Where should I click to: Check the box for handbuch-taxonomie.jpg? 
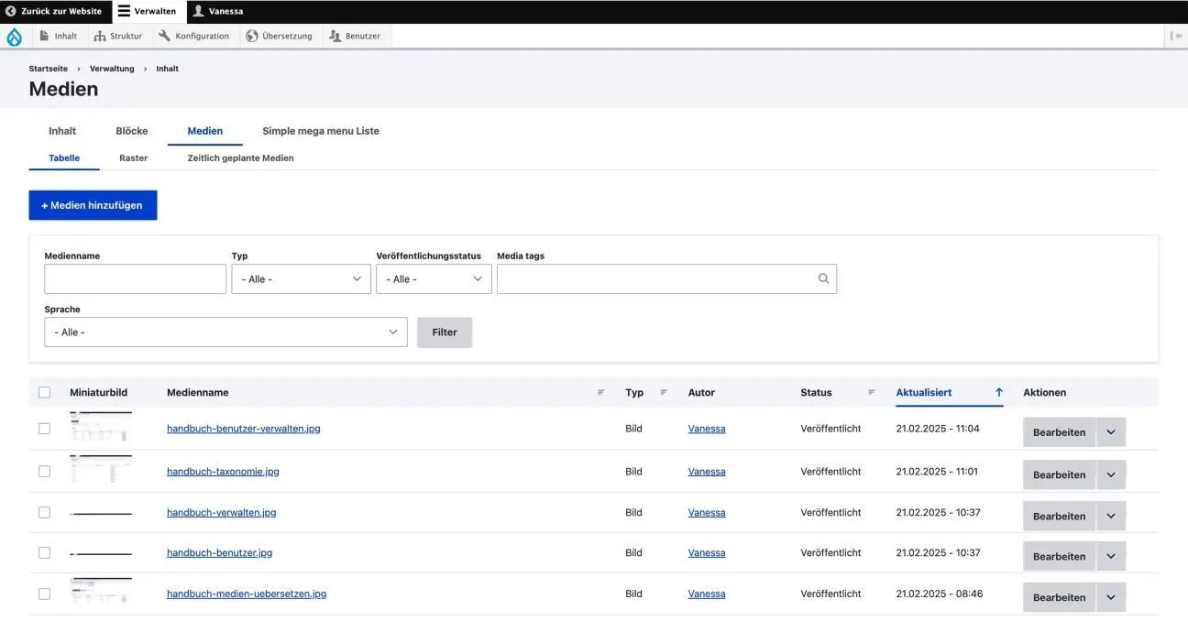pyautogui.click(x=44, y=472)
